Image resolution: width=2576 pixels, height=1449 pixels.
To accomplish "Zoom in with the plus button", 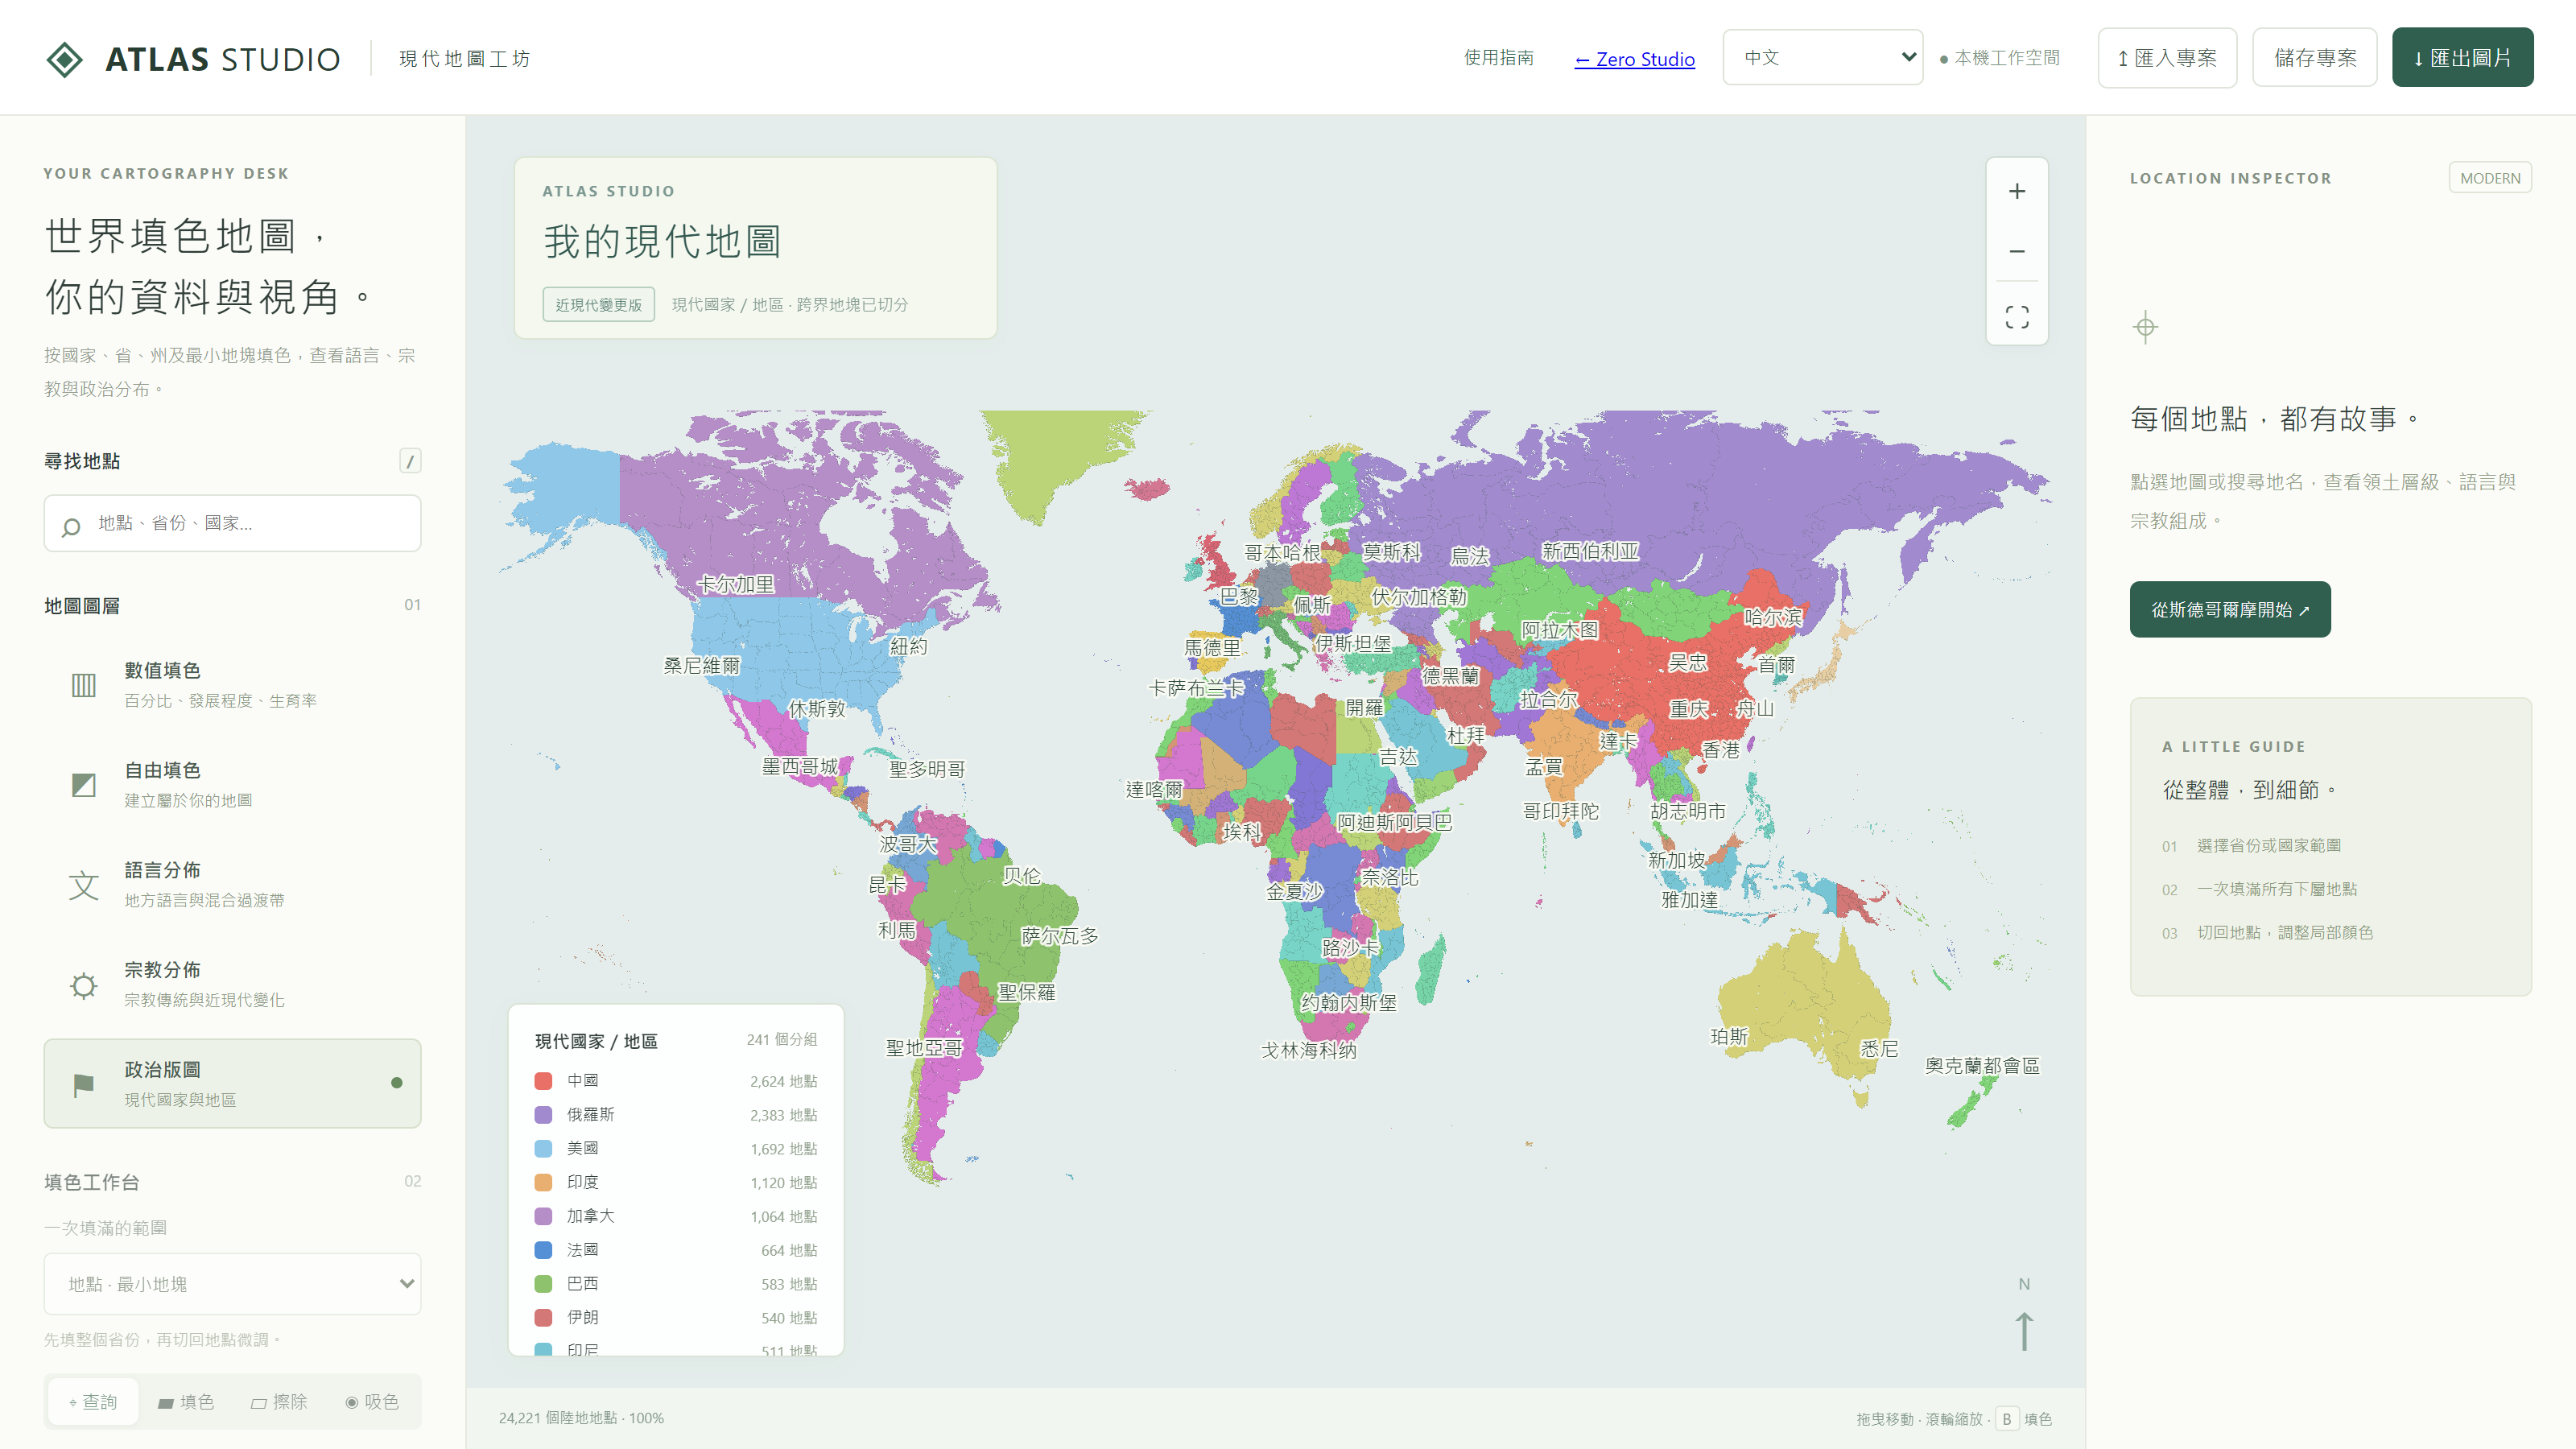I will pos(2017,191).
